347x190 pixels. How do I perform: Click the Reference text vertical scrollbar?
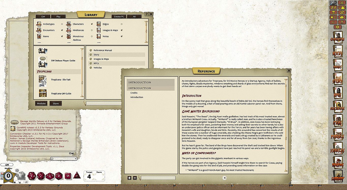pos(286,125)
